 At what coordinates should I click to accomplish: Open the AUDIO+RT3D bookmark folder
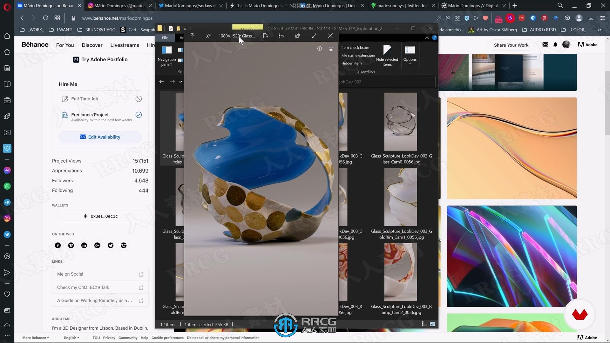tap(539, 30)
